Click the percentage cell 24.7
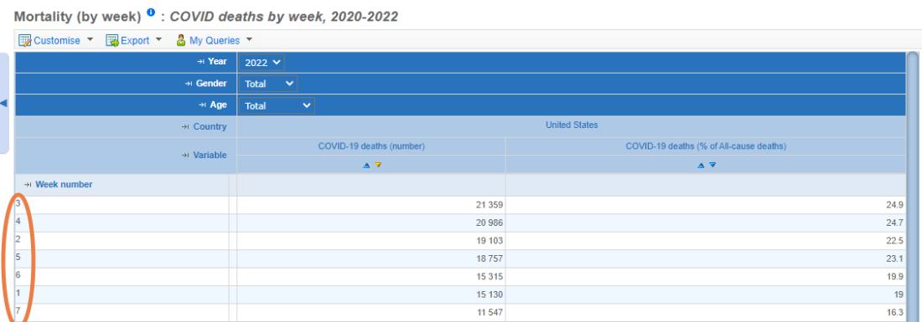 click(706, 222)
